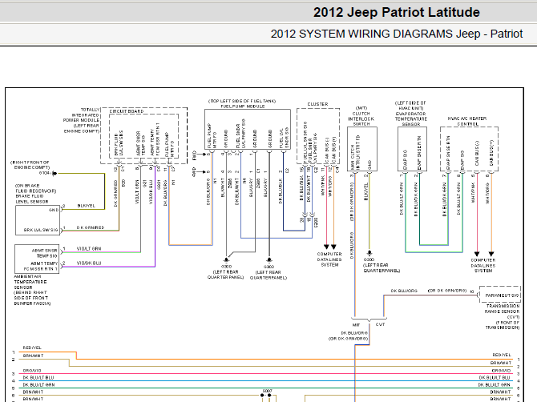Click the 'BLK/YEL' wire label at brake sensor
Image resolution: width=537 pixels, height=402 pixels.
(87, 206)
